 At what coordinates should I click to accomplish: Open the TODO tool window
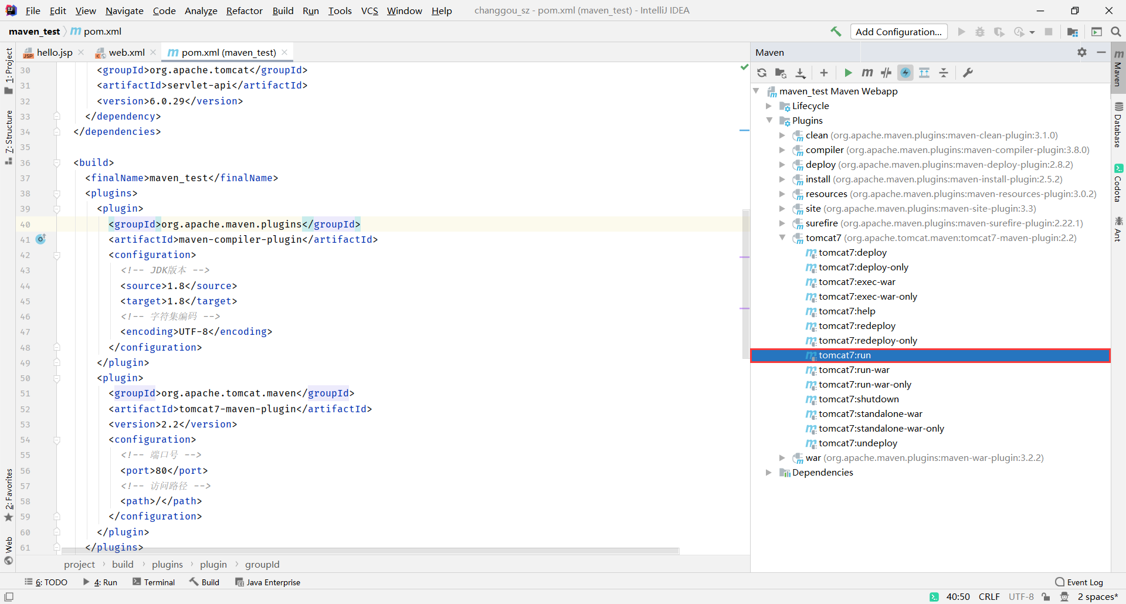(x=46, y=582)
